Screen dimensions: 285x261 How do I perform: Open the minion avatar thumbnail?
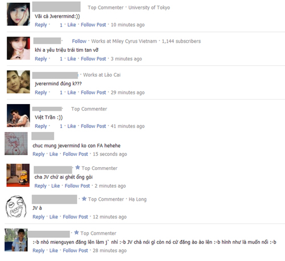pos(18,175)
